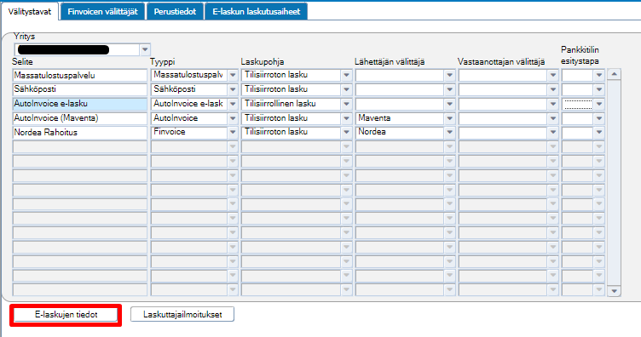Image resolution: width=641 pixels, height=337 pixels.
Task: Click the scroll down arrow of the table
Action: [x=614, y=291]
